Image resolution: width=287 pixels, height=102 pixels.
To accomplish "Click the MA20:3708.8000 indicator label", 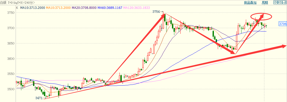I will coord(84,8).
